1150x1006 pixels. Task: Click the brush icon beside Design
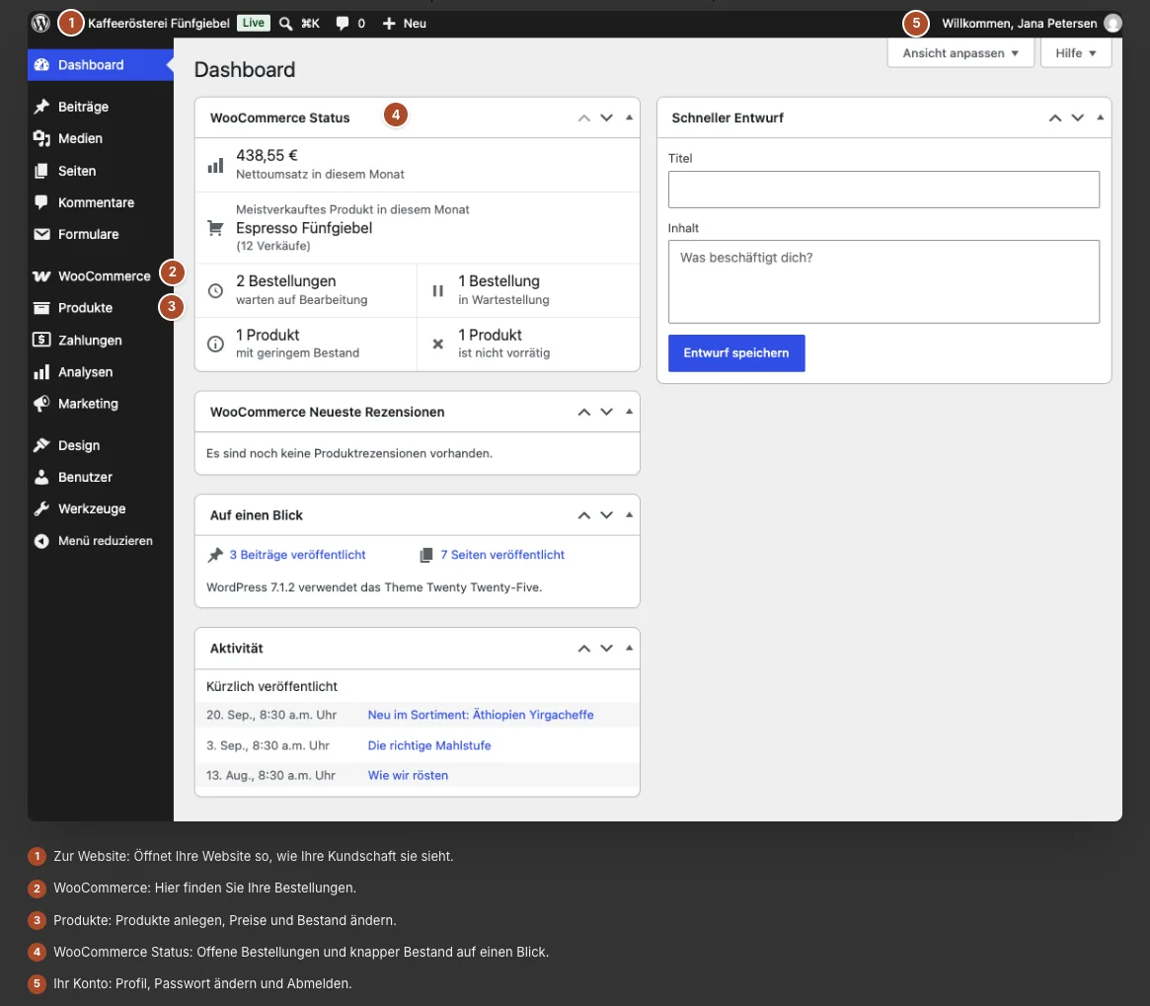pyautogui.click(x=41, y=444)
